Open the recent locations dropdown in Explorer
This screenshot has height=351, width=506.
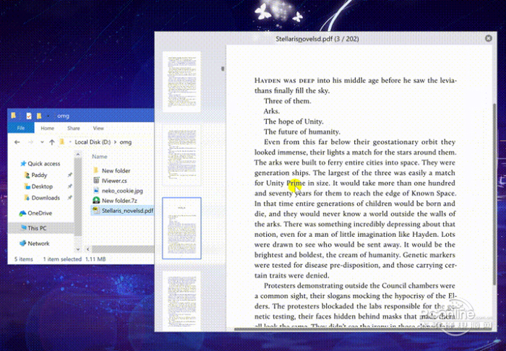pyautogui.click(x=42, y=142)
